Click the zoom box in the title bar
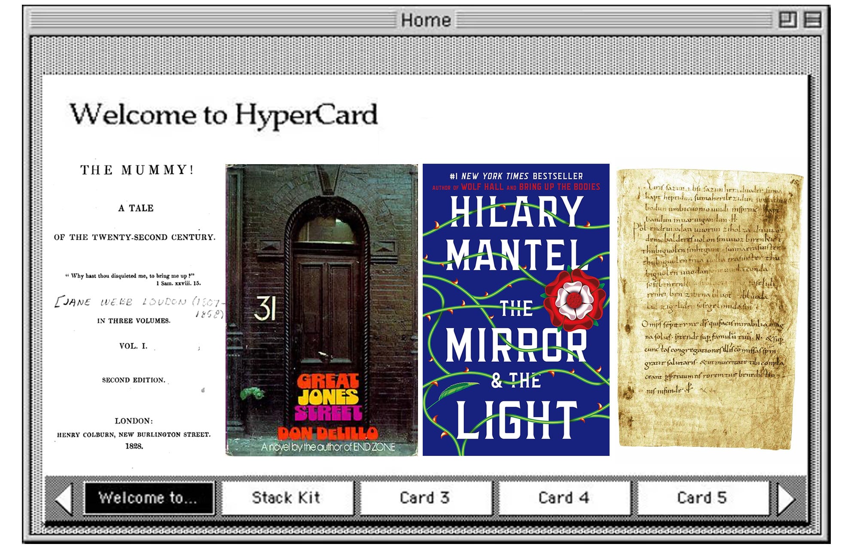The width and height of the screenshot is (851, 553). [x=788, y=20]
